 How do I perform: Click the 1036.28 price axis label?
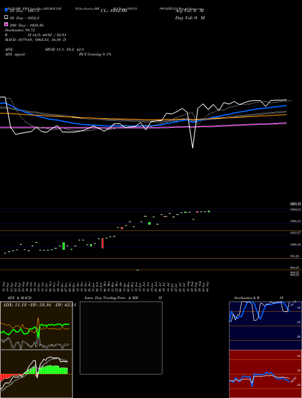(x=295, y=221)
